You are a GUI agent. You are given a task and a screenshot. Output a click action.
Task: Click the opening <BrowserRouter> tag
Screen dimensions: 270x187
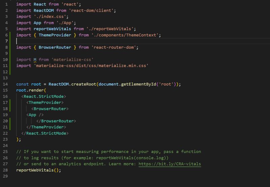pyautogui.click(x=50, y=109)
